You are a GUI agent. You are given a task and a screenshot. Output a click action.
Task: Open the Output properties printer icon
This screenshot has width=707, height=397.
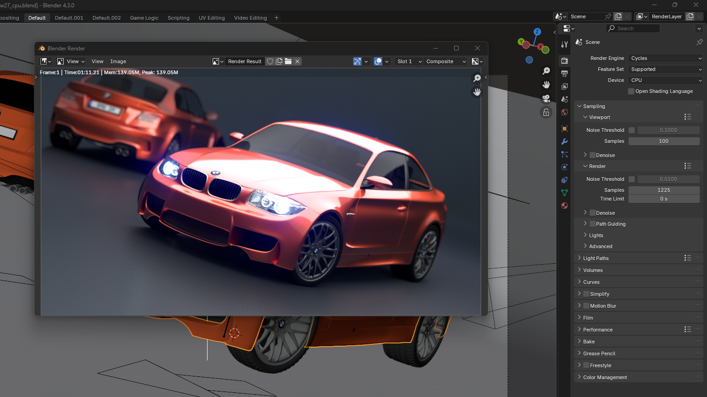click(x=565, y=73)
